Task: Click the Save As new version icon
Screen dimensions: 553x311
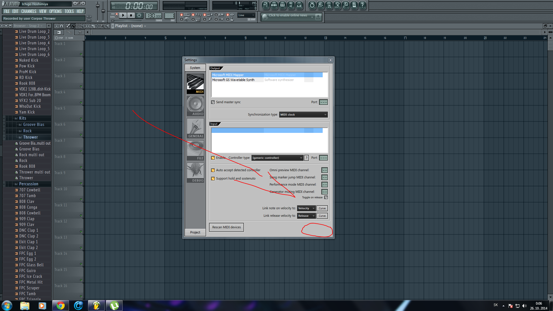Action: (x=320, y=5)
